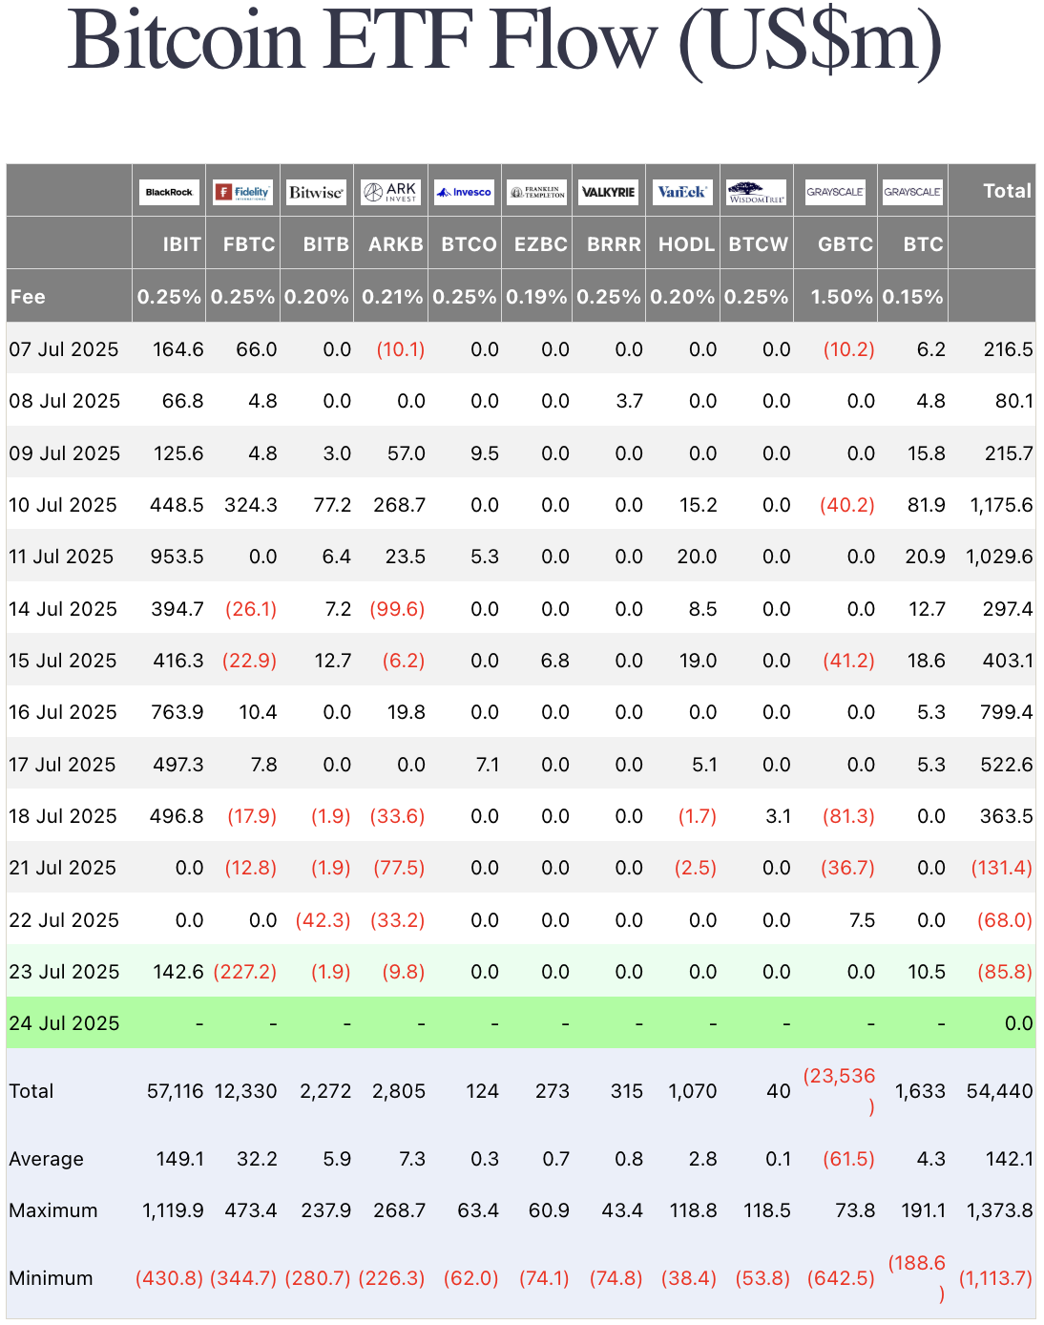The height and width of the screenshot is (1325, 1044).
Task: Click the 6.8 EZBC value
Action: point(555,661)
